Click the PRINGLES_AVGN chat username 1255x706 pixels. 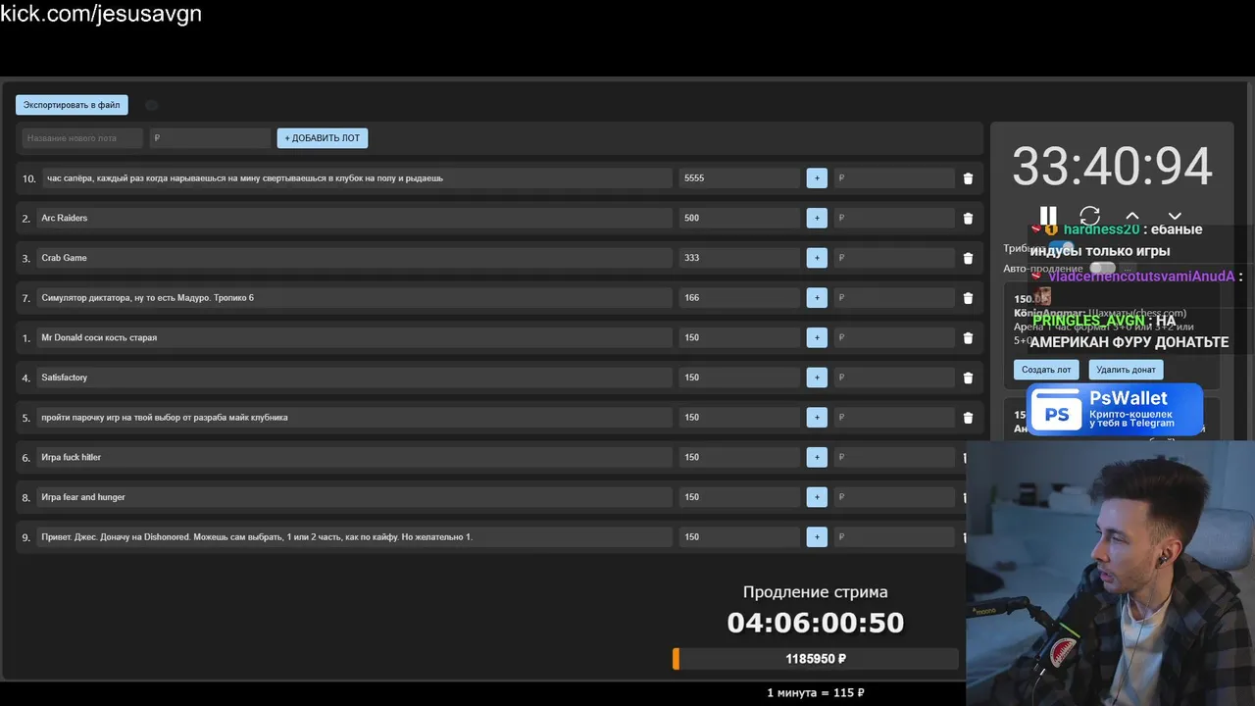click(x=1088, y=321)
